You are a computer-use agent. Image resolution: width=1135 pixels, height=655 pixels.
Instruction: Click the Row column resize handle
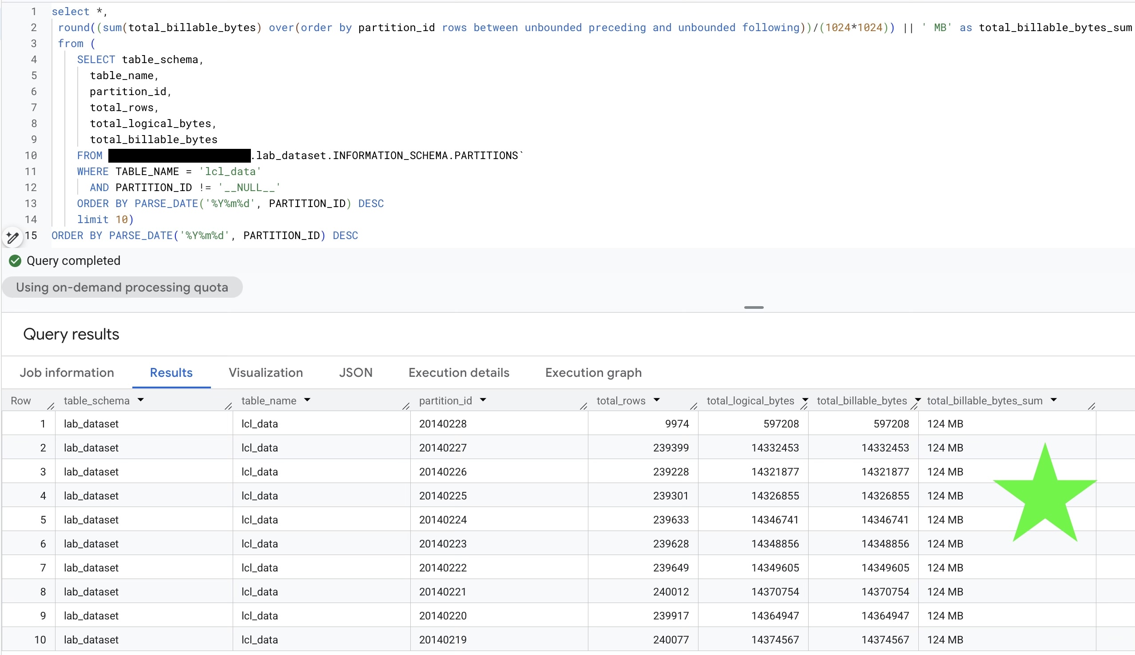coord(51,406)
